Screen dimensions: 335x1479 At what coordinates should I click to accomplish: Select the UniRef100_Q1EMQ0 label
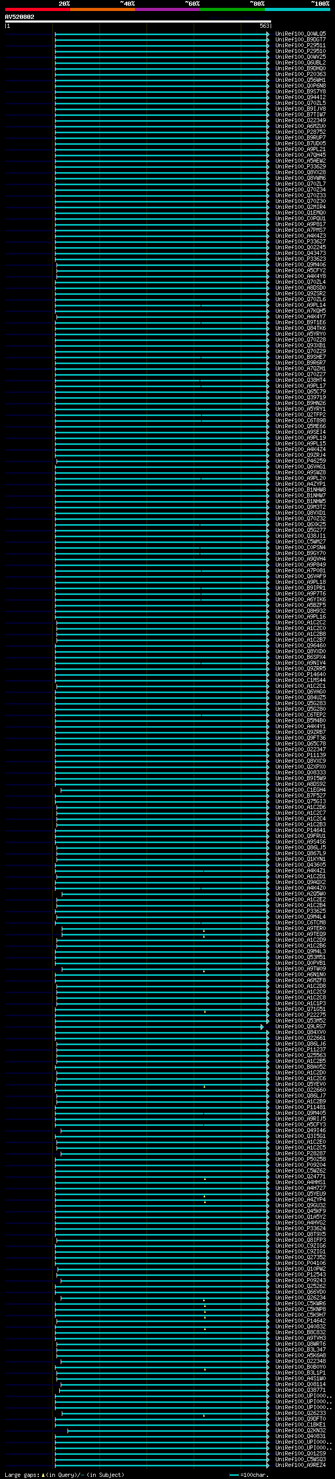click(300, 212)
